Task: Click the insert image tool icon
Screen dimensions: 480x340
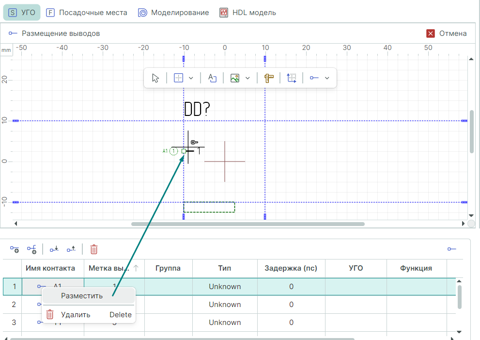Action: (x=235, y=78)
